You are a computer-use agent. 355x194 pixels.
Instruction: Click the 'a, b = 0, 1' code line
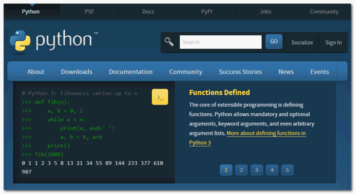pos(52,111)
